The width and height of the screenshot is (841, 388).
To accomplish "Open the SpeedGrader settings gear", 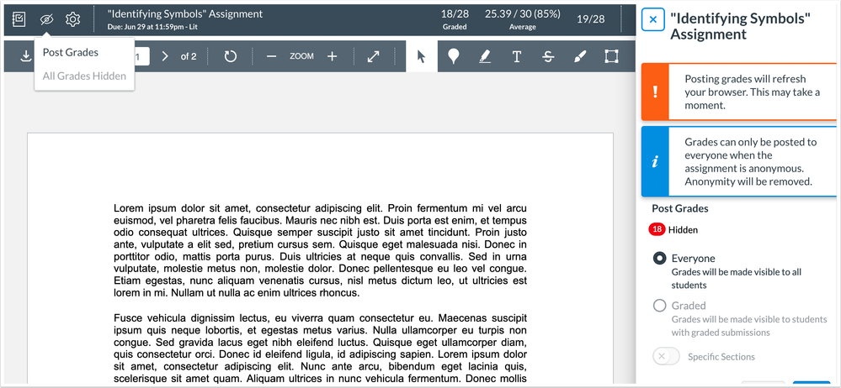I will tap(72, 20).
